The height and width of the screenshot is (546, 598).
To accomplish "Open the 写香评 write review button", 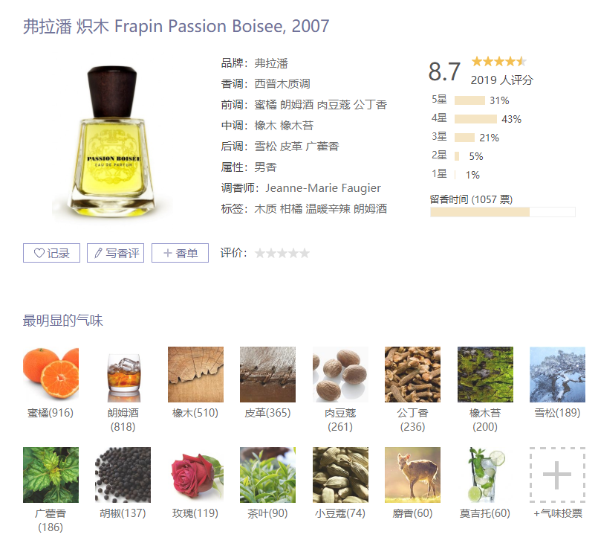I will coord(116,253).
